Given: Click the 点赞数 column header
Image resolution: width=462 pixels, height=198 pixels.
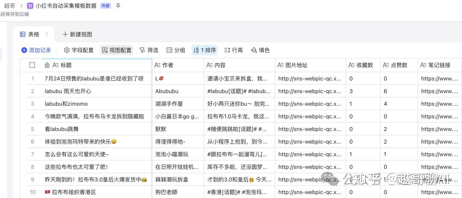Looking at the screenshot, I should pos(399,65).
